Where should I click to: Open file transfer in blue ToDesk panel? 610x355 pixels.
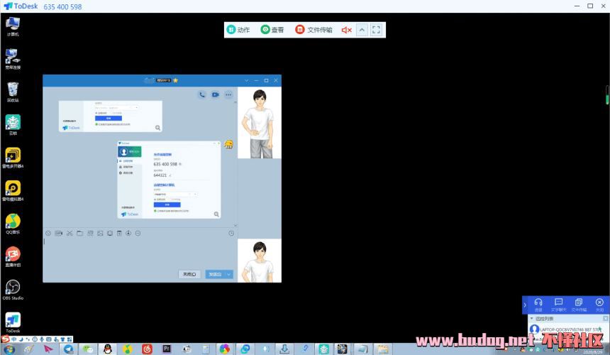[x=579, y=305]
